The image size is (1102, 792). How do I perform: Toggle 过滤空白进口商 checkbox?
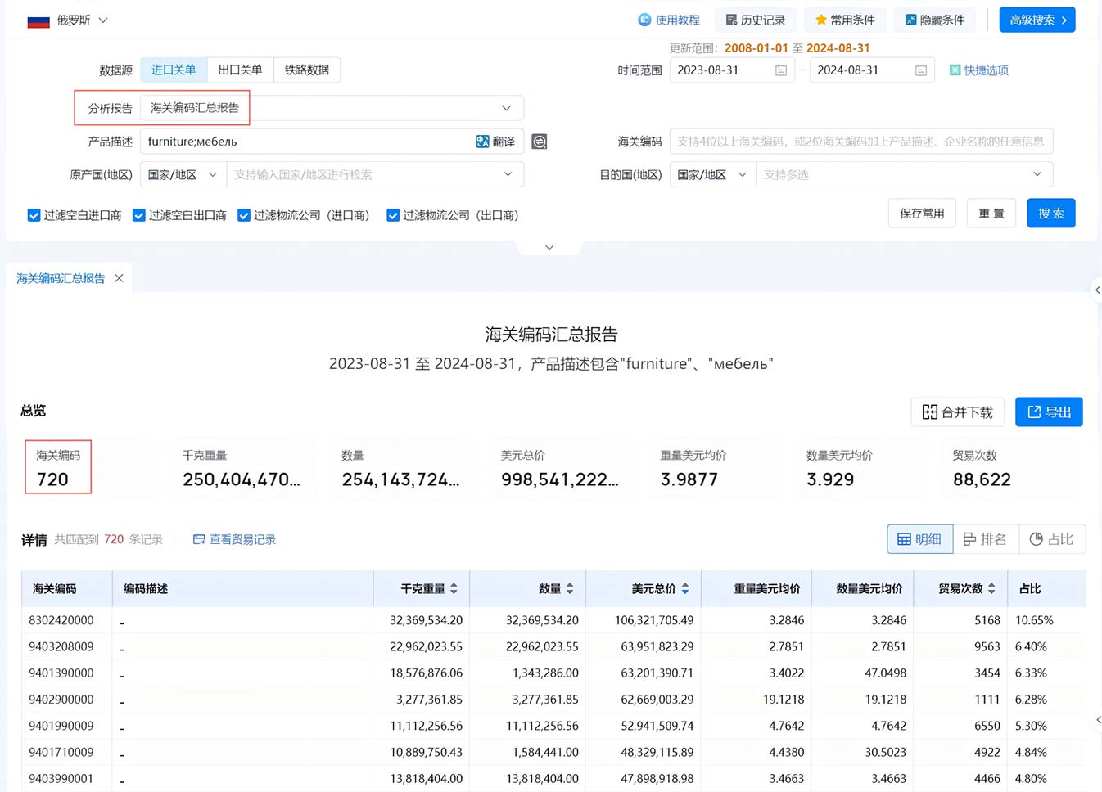[x=34, y=215]
